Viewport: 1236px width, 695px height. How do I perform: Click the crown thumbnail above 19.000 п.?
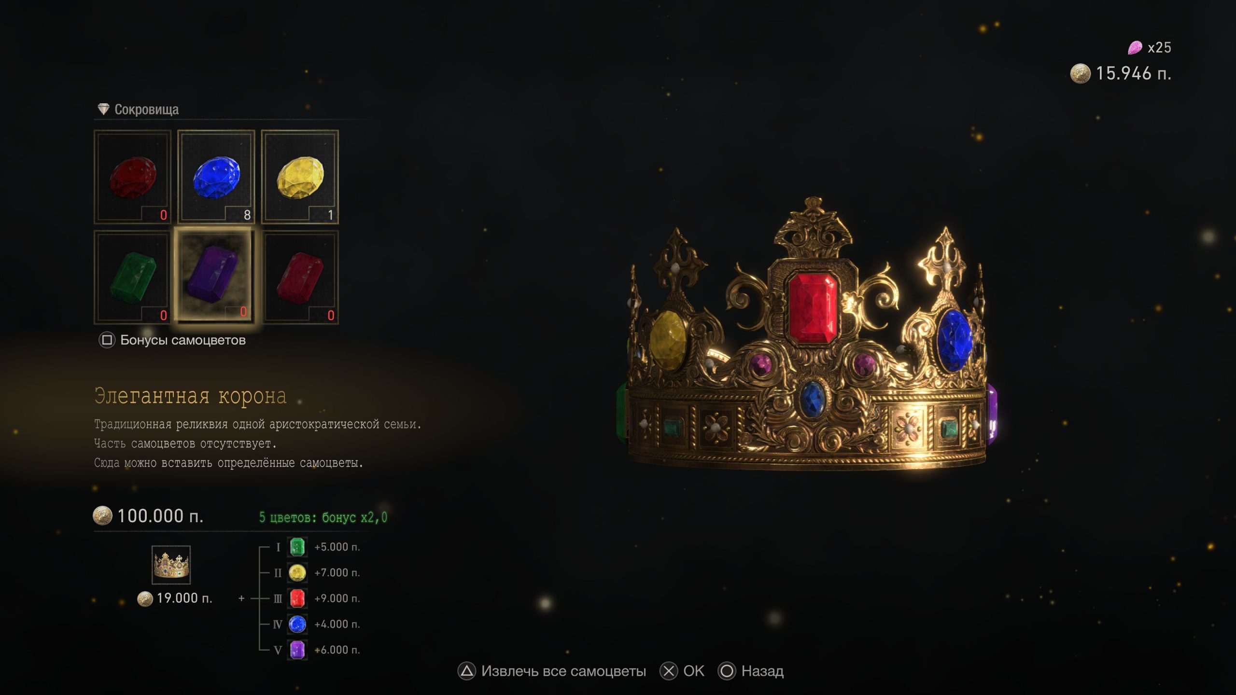pos(171,565)
